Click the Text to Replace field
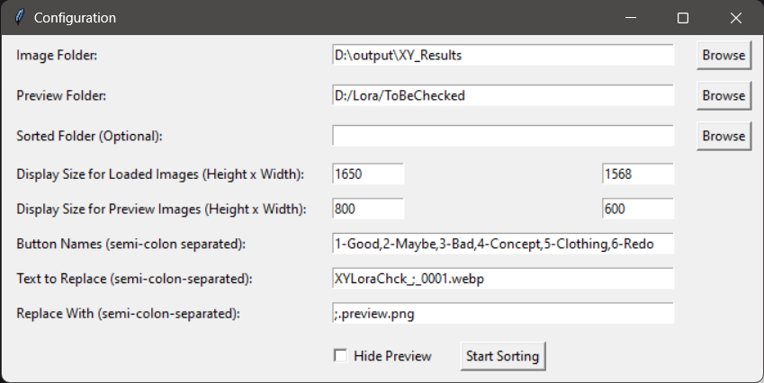 click(x=502, y=279)
